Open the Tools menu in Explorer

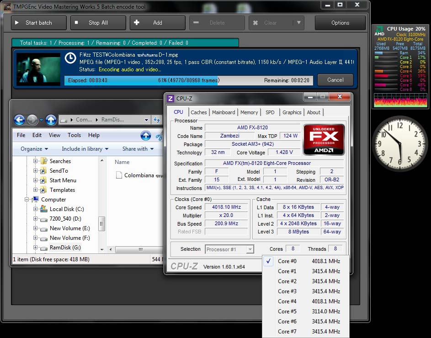pos(74,135)
